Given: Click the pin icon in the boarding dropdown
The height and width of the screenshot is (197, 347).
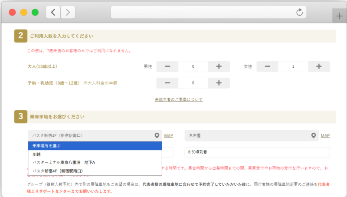Looking at the screenshot, I should click(x=157, y=135).
